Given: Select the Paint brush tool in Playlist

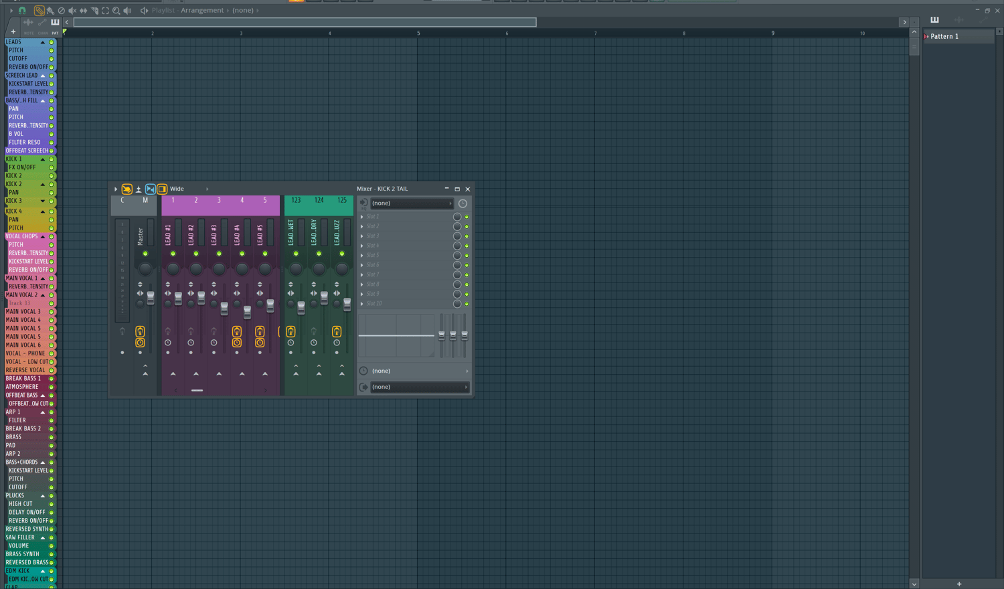Looking at the screenshot, I should tap(50, 11).
